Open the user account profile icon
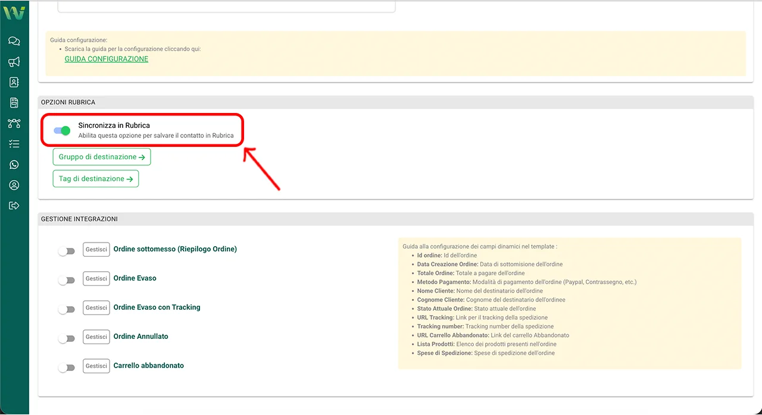The width and height of the screenshot is (762, 415). [x=14, y=186]
